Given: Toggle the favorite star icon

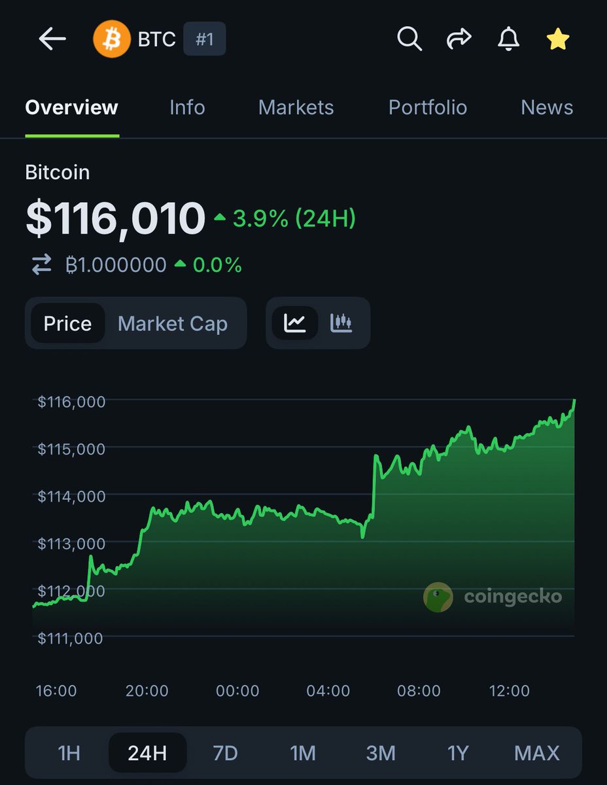Looking at the screenshot, I should [x=557, y=39].
